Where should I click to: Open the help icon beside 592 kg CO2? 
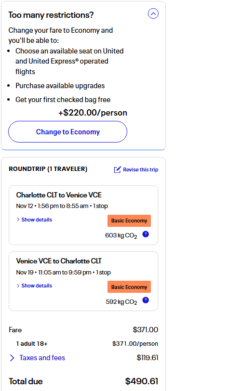[146, 300]
